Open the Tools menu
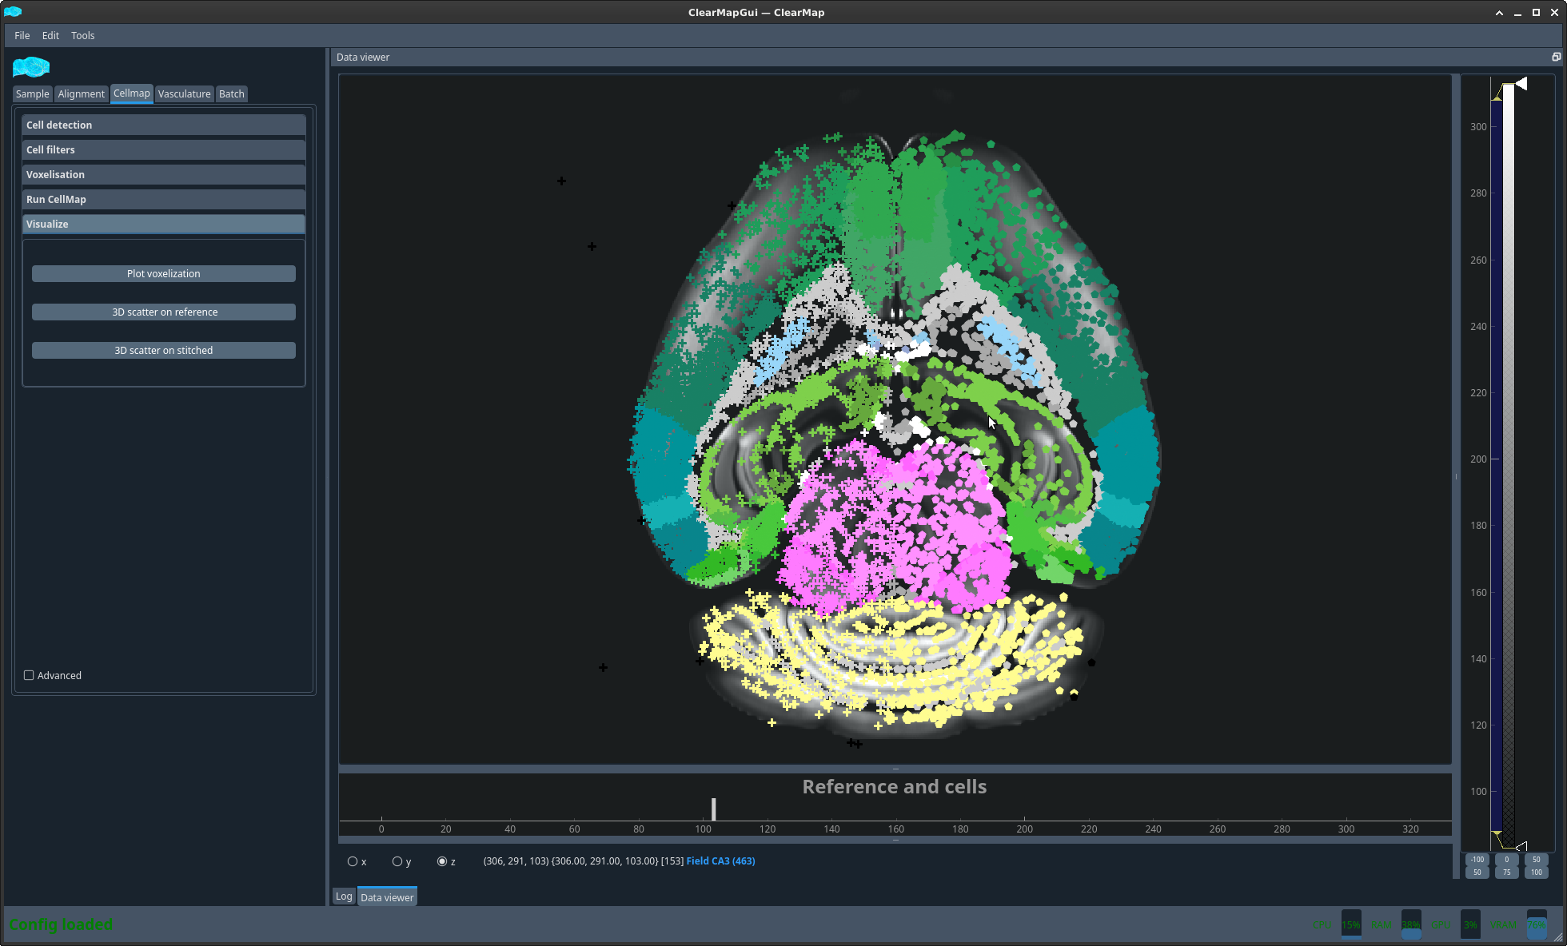The height and width of the screenshot is (946, 1567). 83,35
